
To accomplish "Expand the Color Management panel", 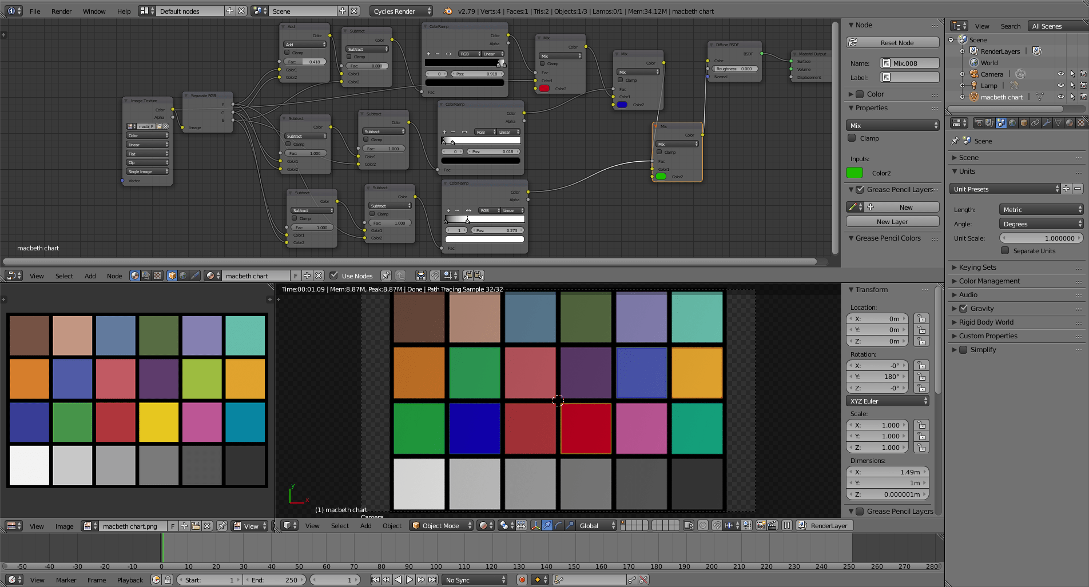I will point(989,281).
